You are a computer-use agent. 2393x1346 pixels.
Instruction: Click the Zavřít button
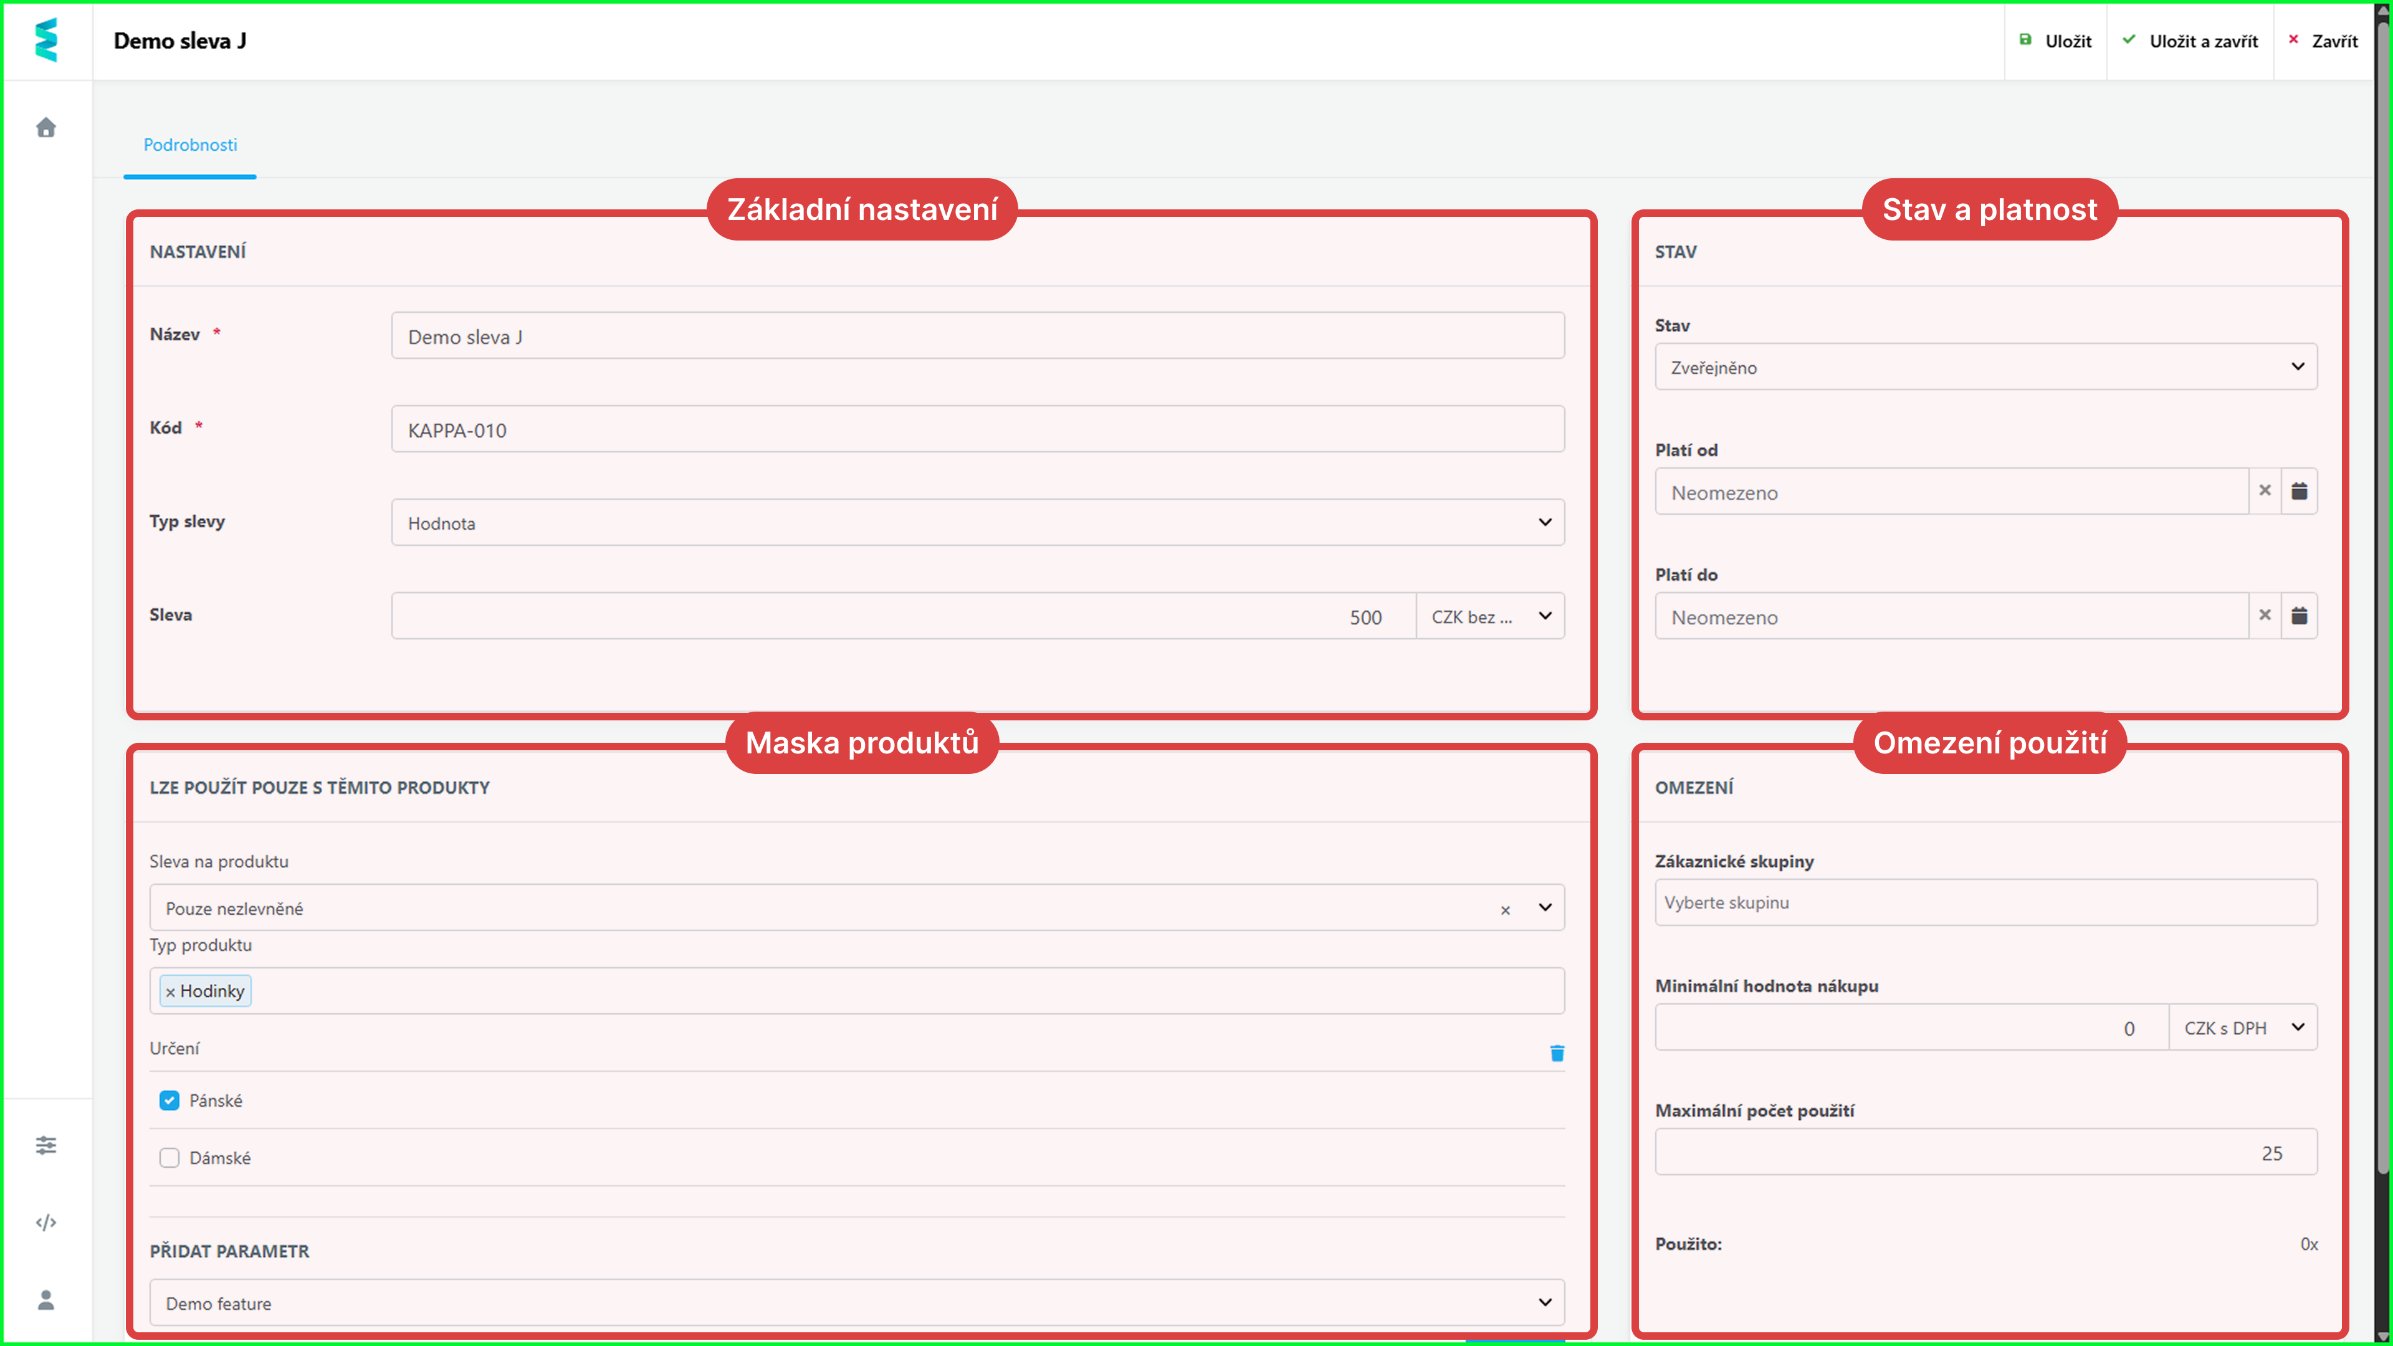pyautogui.click(x=2323, y=41)
